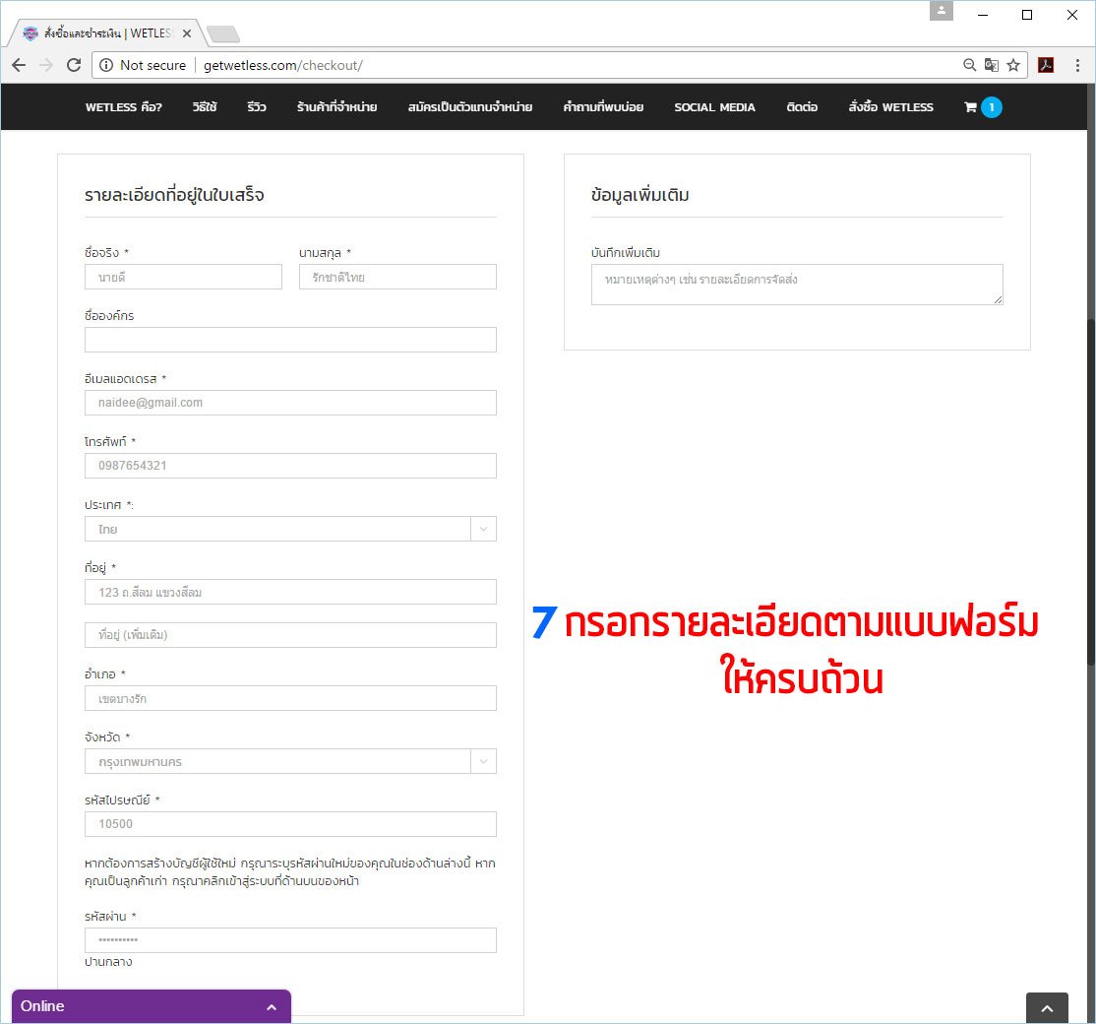Click into the additional notes textarea
This screenshot has width=1096, height=1024.
(x=797, y=285)
